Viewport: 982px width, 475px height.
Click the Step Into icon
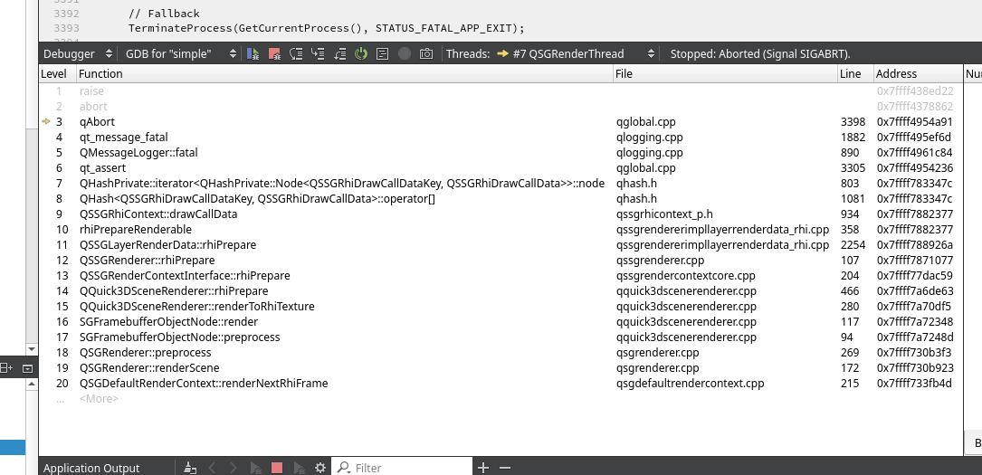pos(318,54)
